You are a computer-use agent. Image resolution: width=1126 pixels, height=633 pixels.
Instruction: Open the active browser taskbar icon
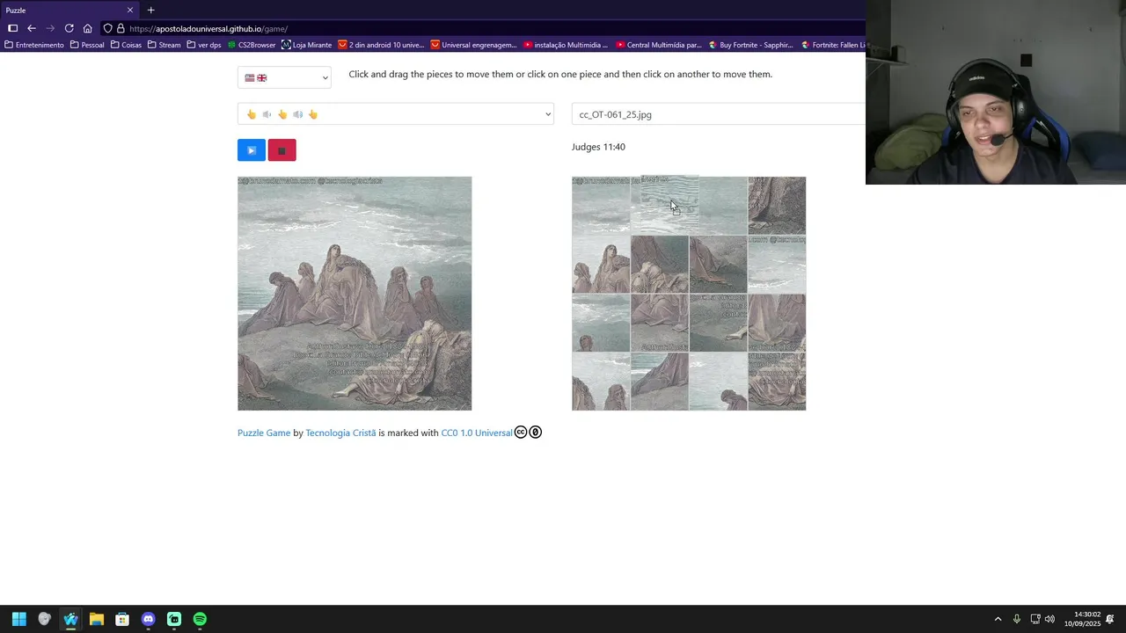tap(70, 619)
